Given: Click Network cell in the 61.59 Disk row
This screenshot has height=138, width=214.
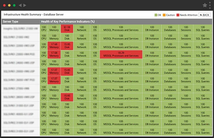Looking at the screenshot, I should click(x=82, y=29).
